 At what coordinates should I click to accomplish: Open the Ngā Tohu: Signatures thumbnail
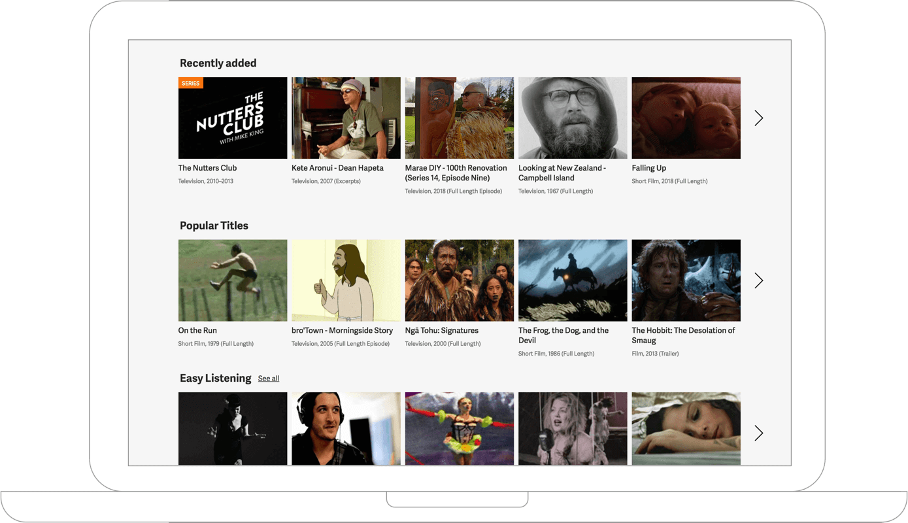[460, 280]
